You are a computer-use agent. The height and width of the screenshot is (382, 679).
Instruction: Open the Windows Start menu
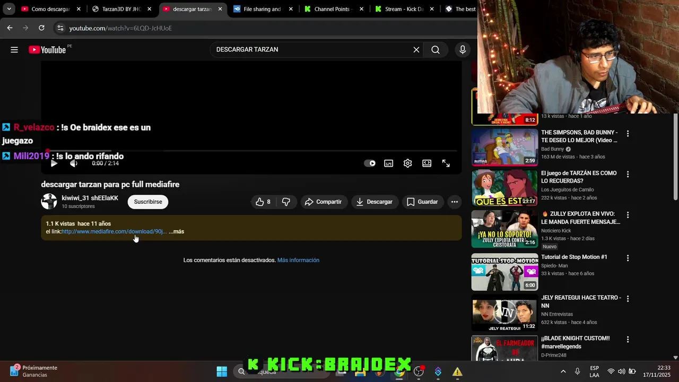[222, 371]
